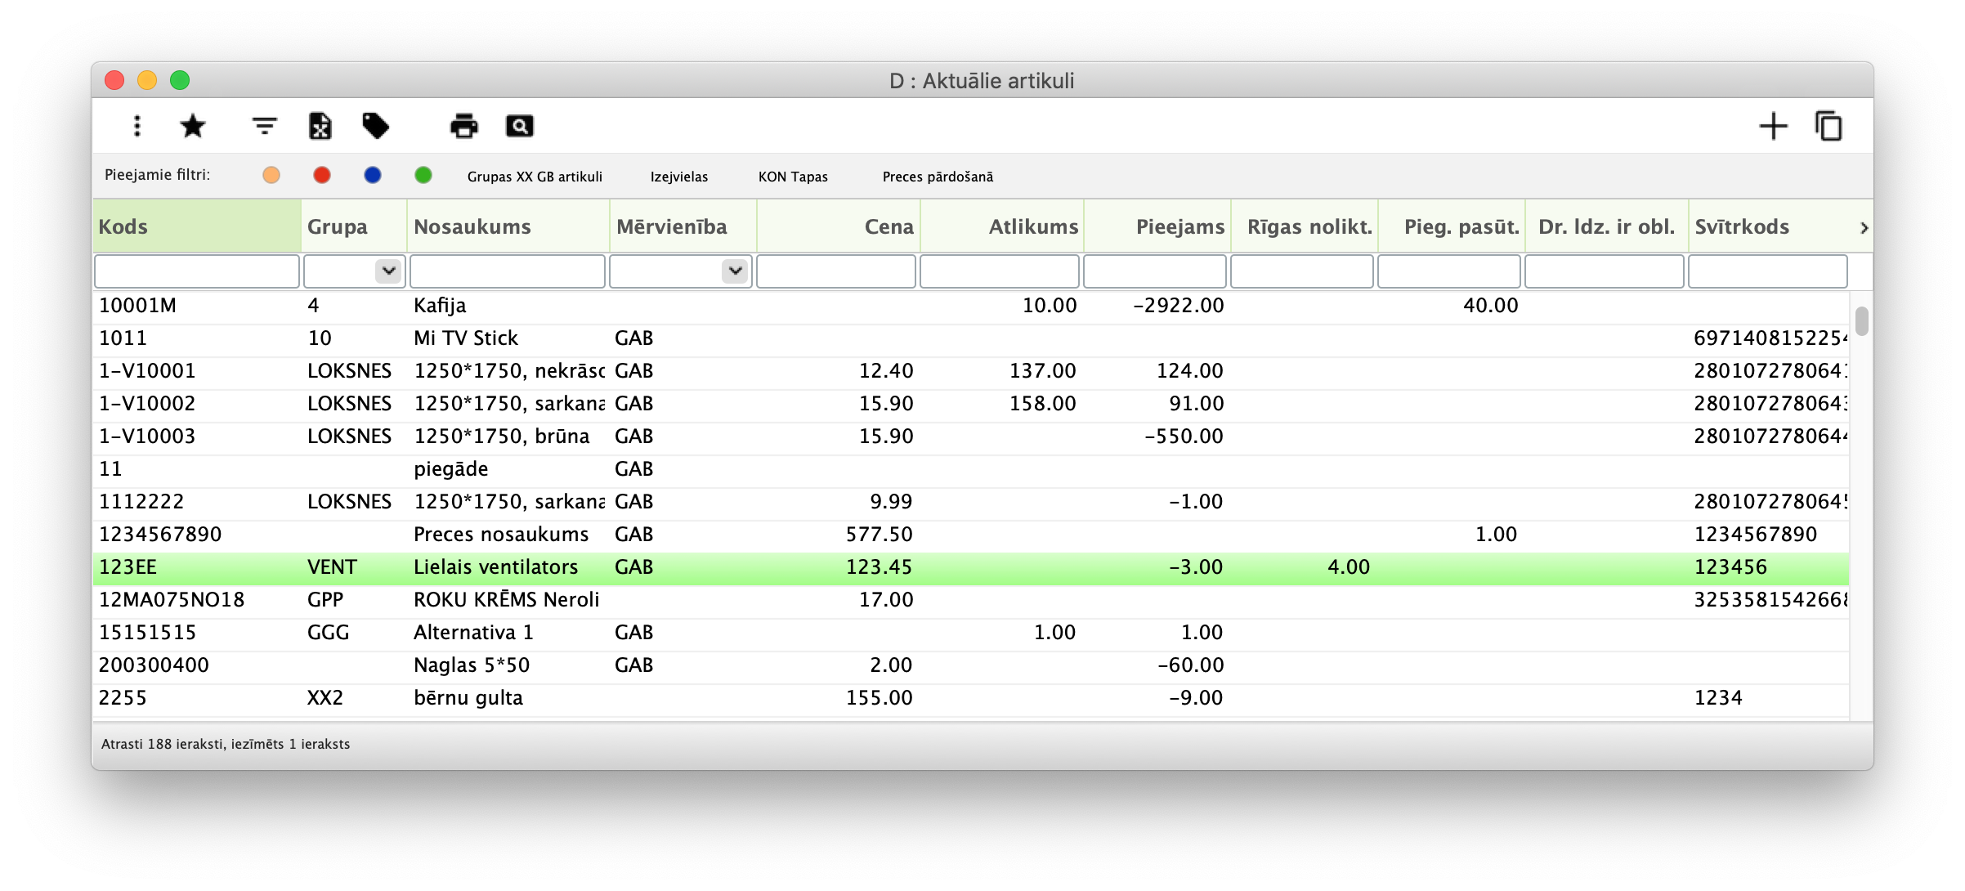Toggle the green color filter

click(x=423, y=175)
